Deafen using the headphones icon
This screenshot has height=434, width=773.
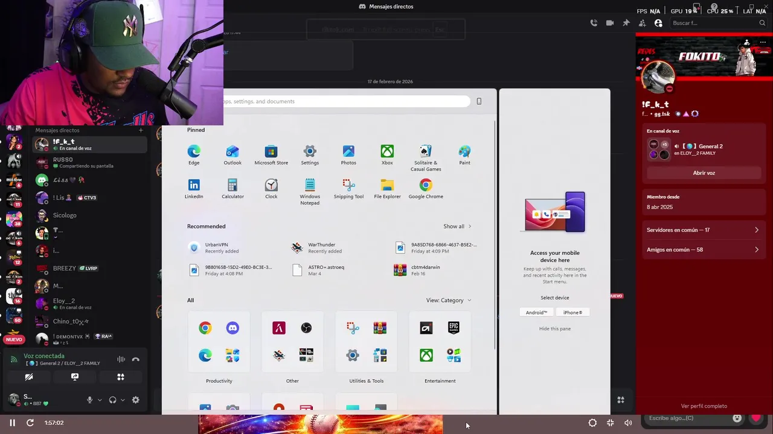point(112,400)
